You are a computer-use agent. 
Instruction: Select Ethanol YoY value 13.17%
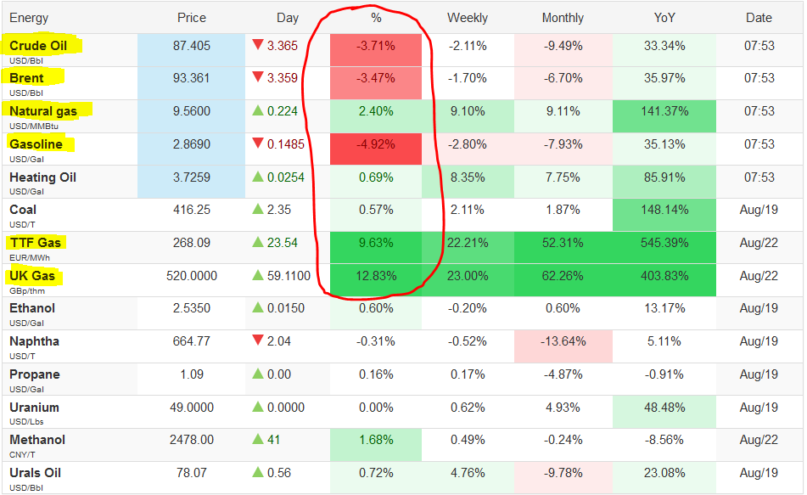point(664,308)
